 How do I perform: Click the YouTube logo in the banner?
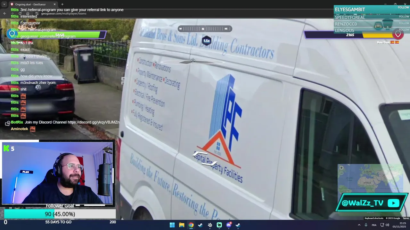pyautogui.click(x=393, y=203)
